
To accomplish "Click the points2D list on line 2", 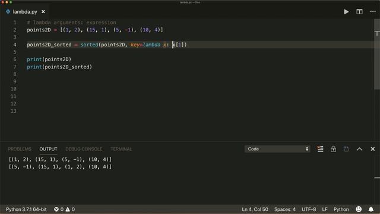I will (x=112, y=30).
